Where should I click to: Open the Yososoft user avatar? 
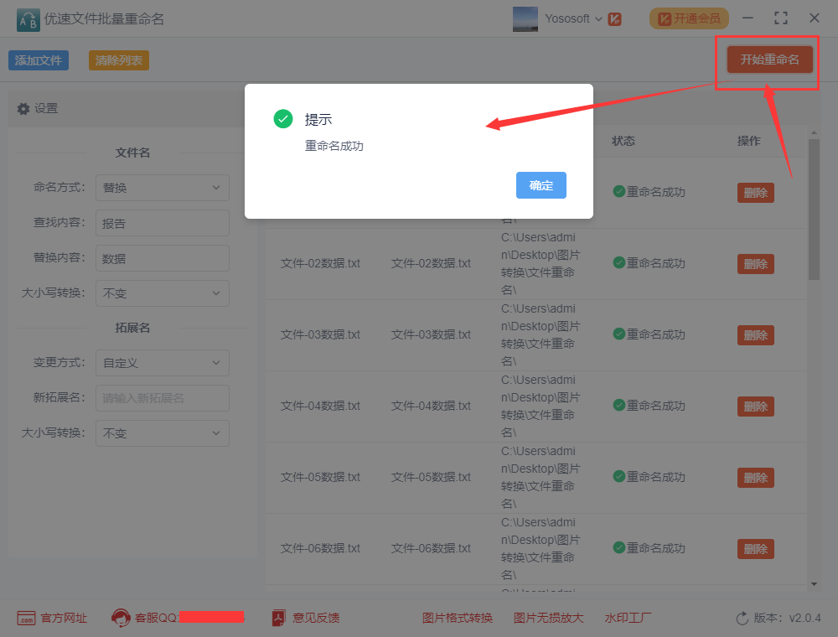point(525,18)
